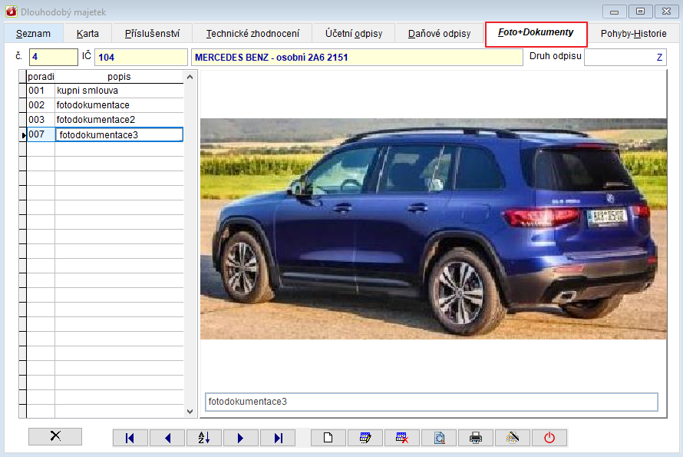The height and width of the screenshot is (457, 683).
Task: Open the Karta tab
Action: click(87, 34)
